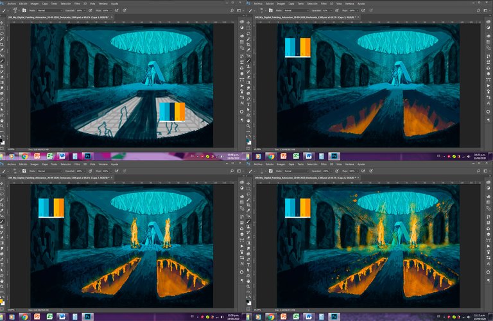Select the Quick Selection tool in top-right window

pos(250,39)
